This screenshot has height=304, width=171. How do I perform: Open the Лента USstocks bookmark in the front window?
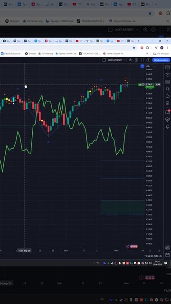pos(114,54)
